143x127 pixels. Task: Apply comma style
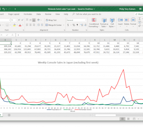pyautogui.click(x=77, y=25)
